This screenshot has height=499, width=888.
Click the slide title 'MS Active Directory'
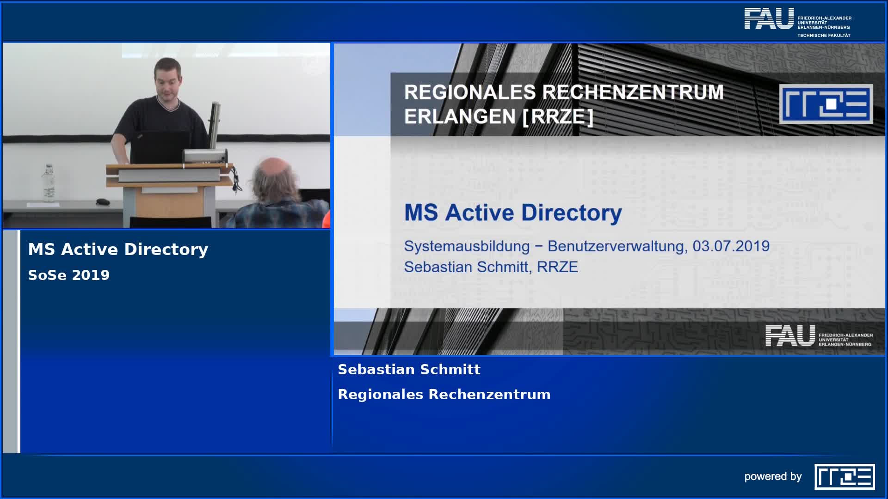coord(513,213)
